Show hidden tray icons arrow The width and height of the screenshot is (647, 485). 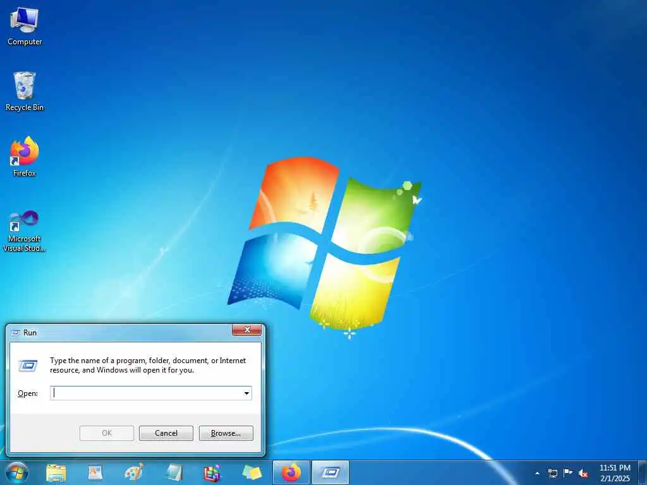[537, 473]
